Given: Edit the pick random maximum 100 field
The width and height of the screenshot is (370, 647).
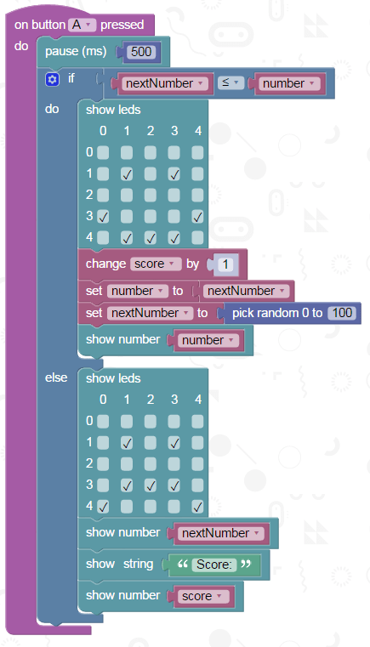Looking at the screenshot, I should (x=342, y=313).
